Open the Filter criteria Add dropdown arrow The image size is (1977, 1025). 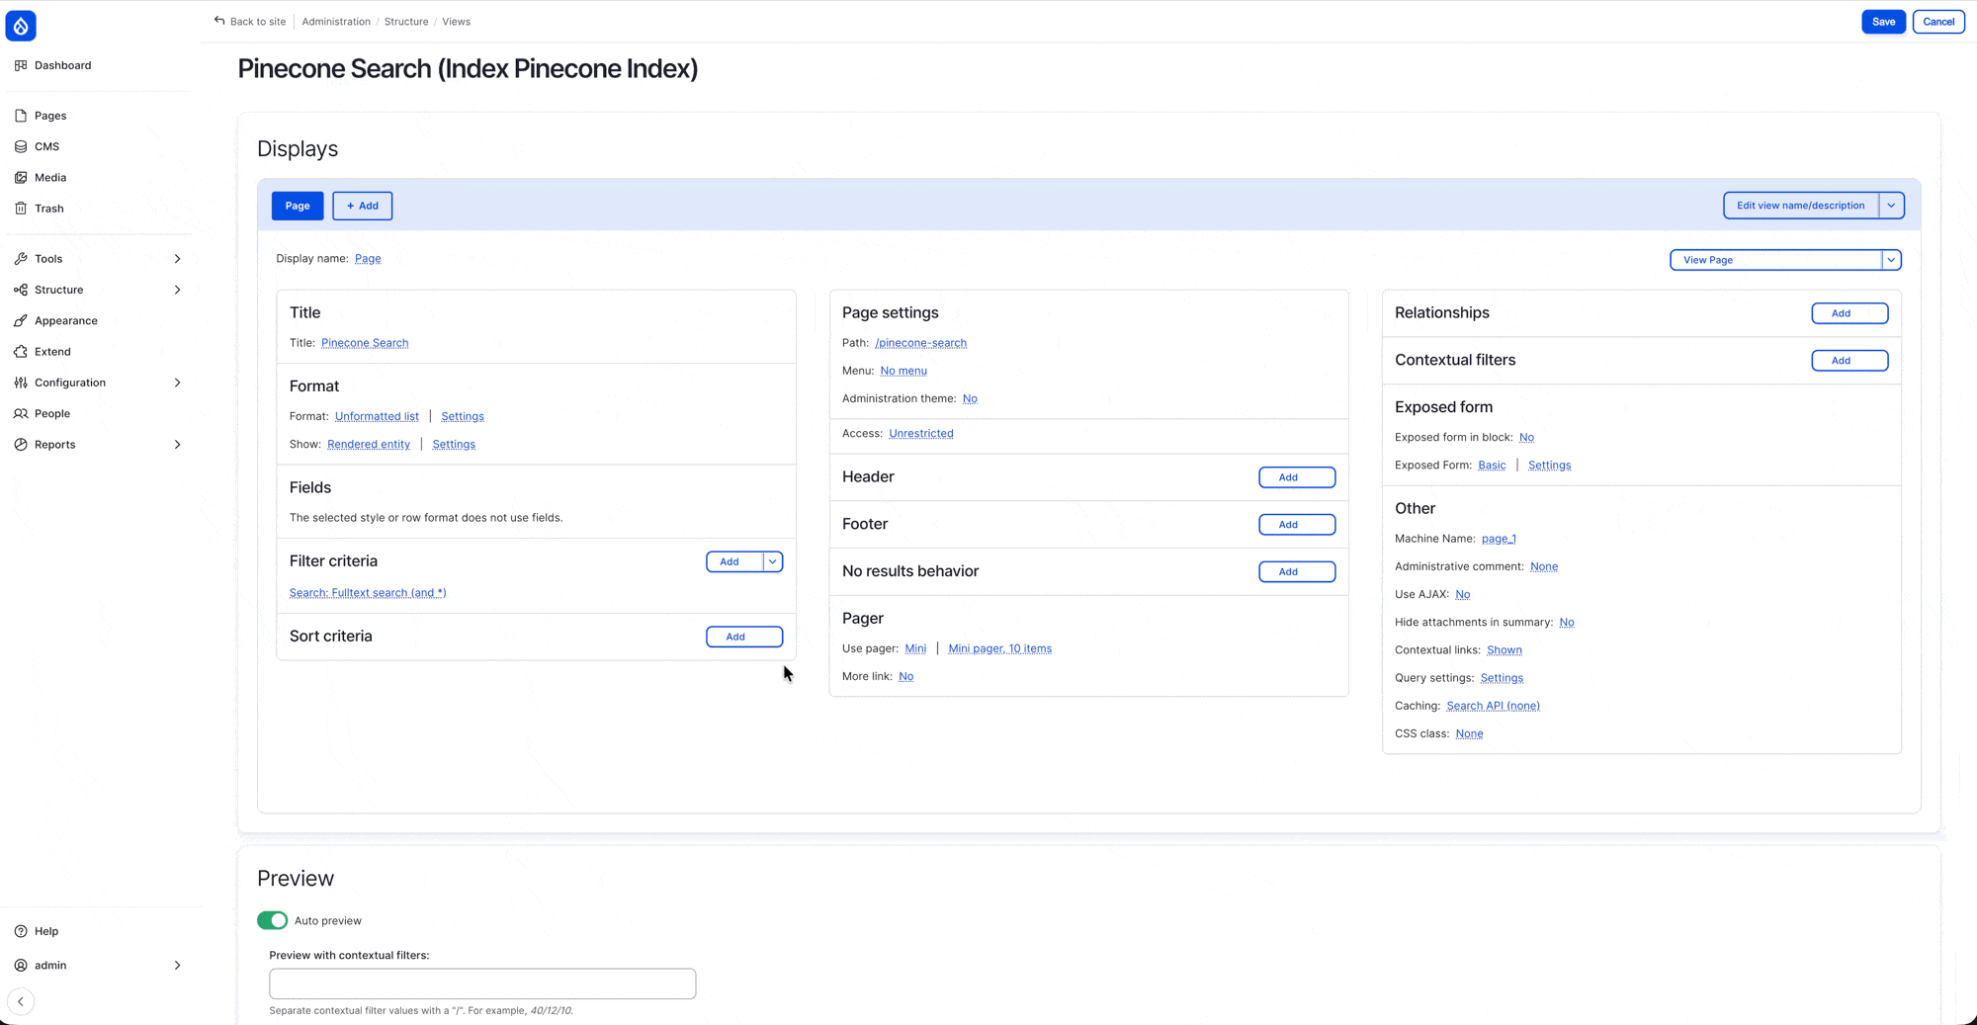[773, 561]
